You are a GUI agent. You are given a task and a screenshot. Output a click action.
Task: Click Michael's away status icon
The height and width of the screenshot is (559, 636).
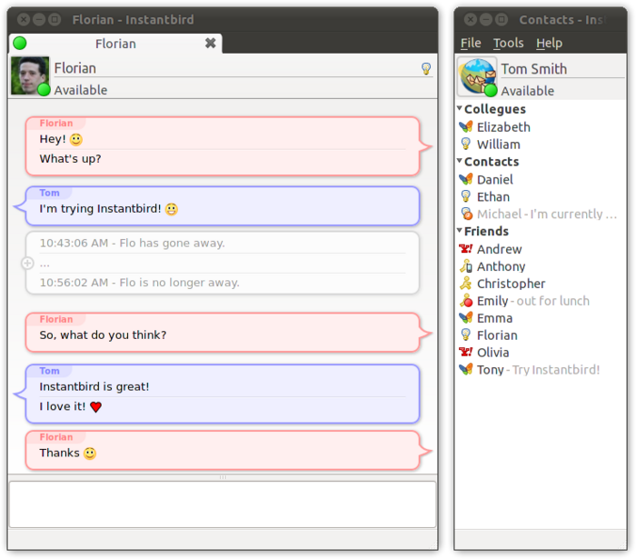click(466, 214)
